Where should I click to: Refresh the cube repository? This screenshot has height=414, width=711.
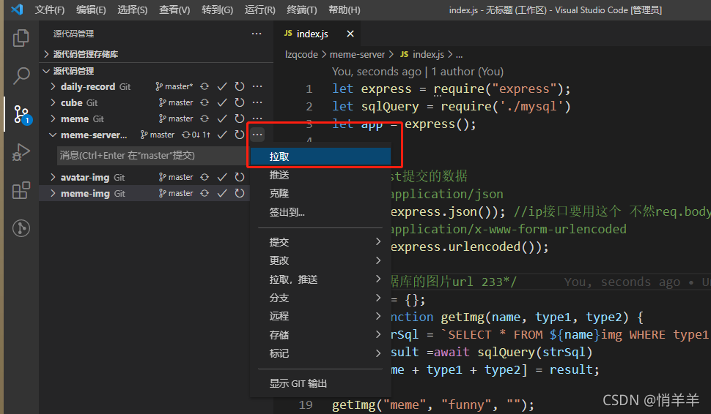pyautogui.click(x=240, y=102)
